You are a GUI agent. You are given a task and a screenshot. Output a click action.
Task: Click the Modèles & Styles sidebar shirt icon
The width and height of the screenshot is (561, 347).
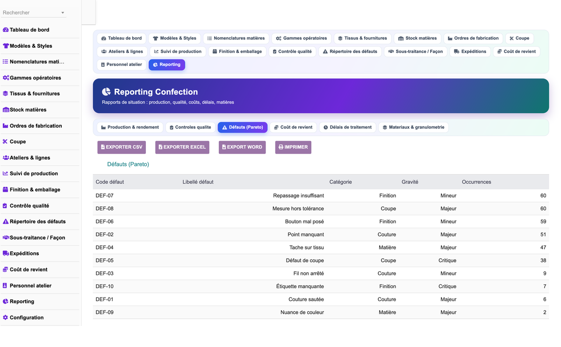[6, 46]
